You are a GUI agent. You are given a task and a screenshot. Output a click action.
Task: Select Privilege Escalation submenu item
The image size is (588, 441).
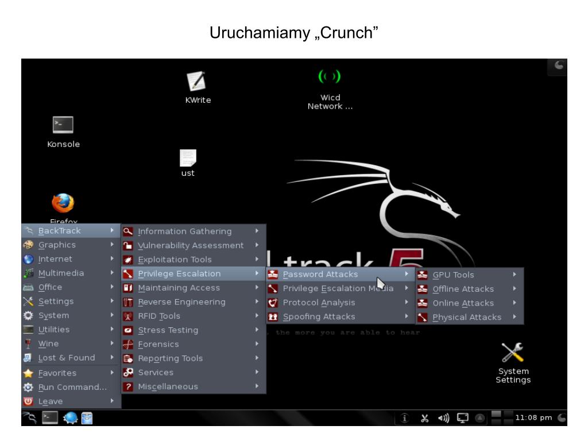pos(194,274)
